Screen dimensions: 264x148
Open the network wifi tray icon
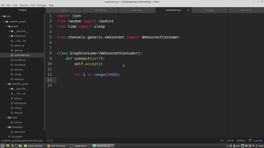253,146
